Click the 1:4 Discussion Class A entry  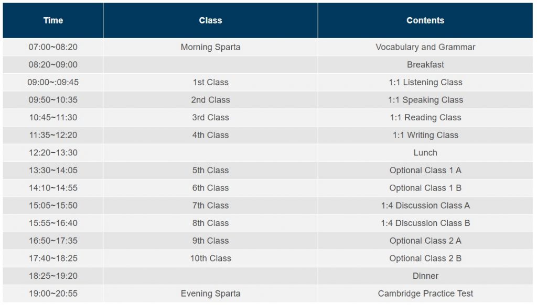pos(425,205)
